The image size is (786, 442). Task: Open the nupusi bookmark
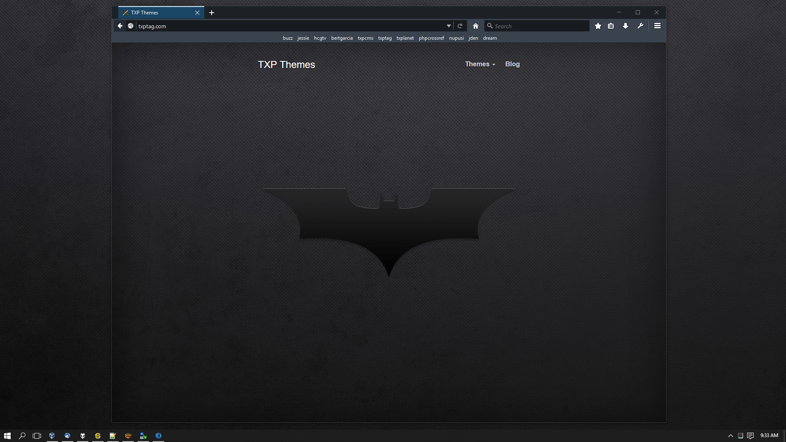[x=456, y=38]
